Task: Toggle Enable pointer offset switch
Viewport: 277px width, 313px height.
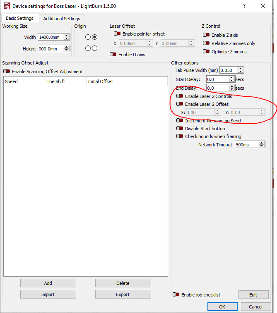Action: click(x=117, y=34)
